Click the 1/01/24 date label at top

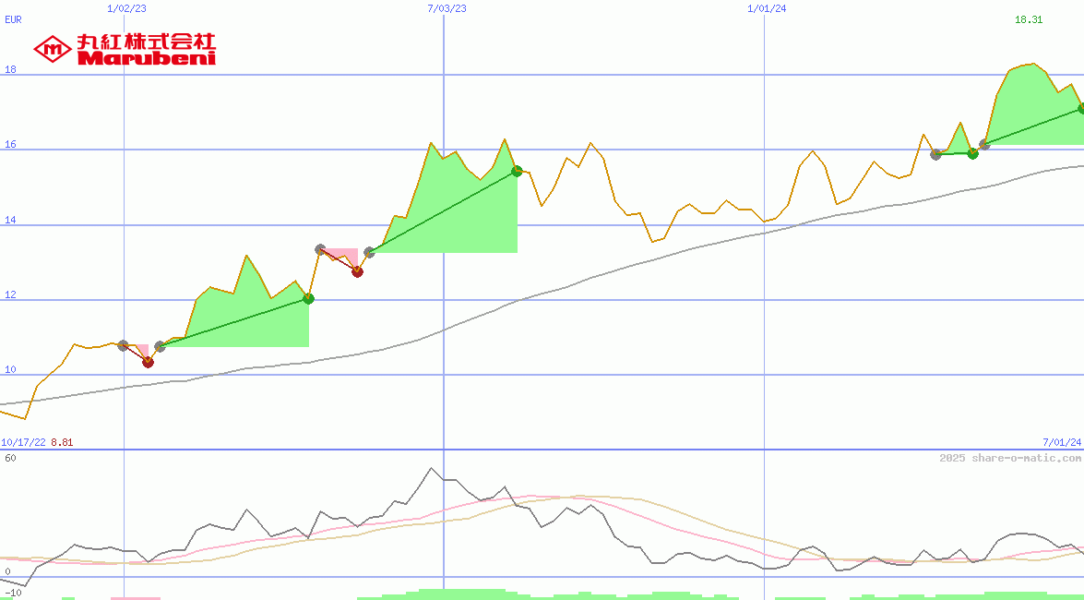point(767,8)
